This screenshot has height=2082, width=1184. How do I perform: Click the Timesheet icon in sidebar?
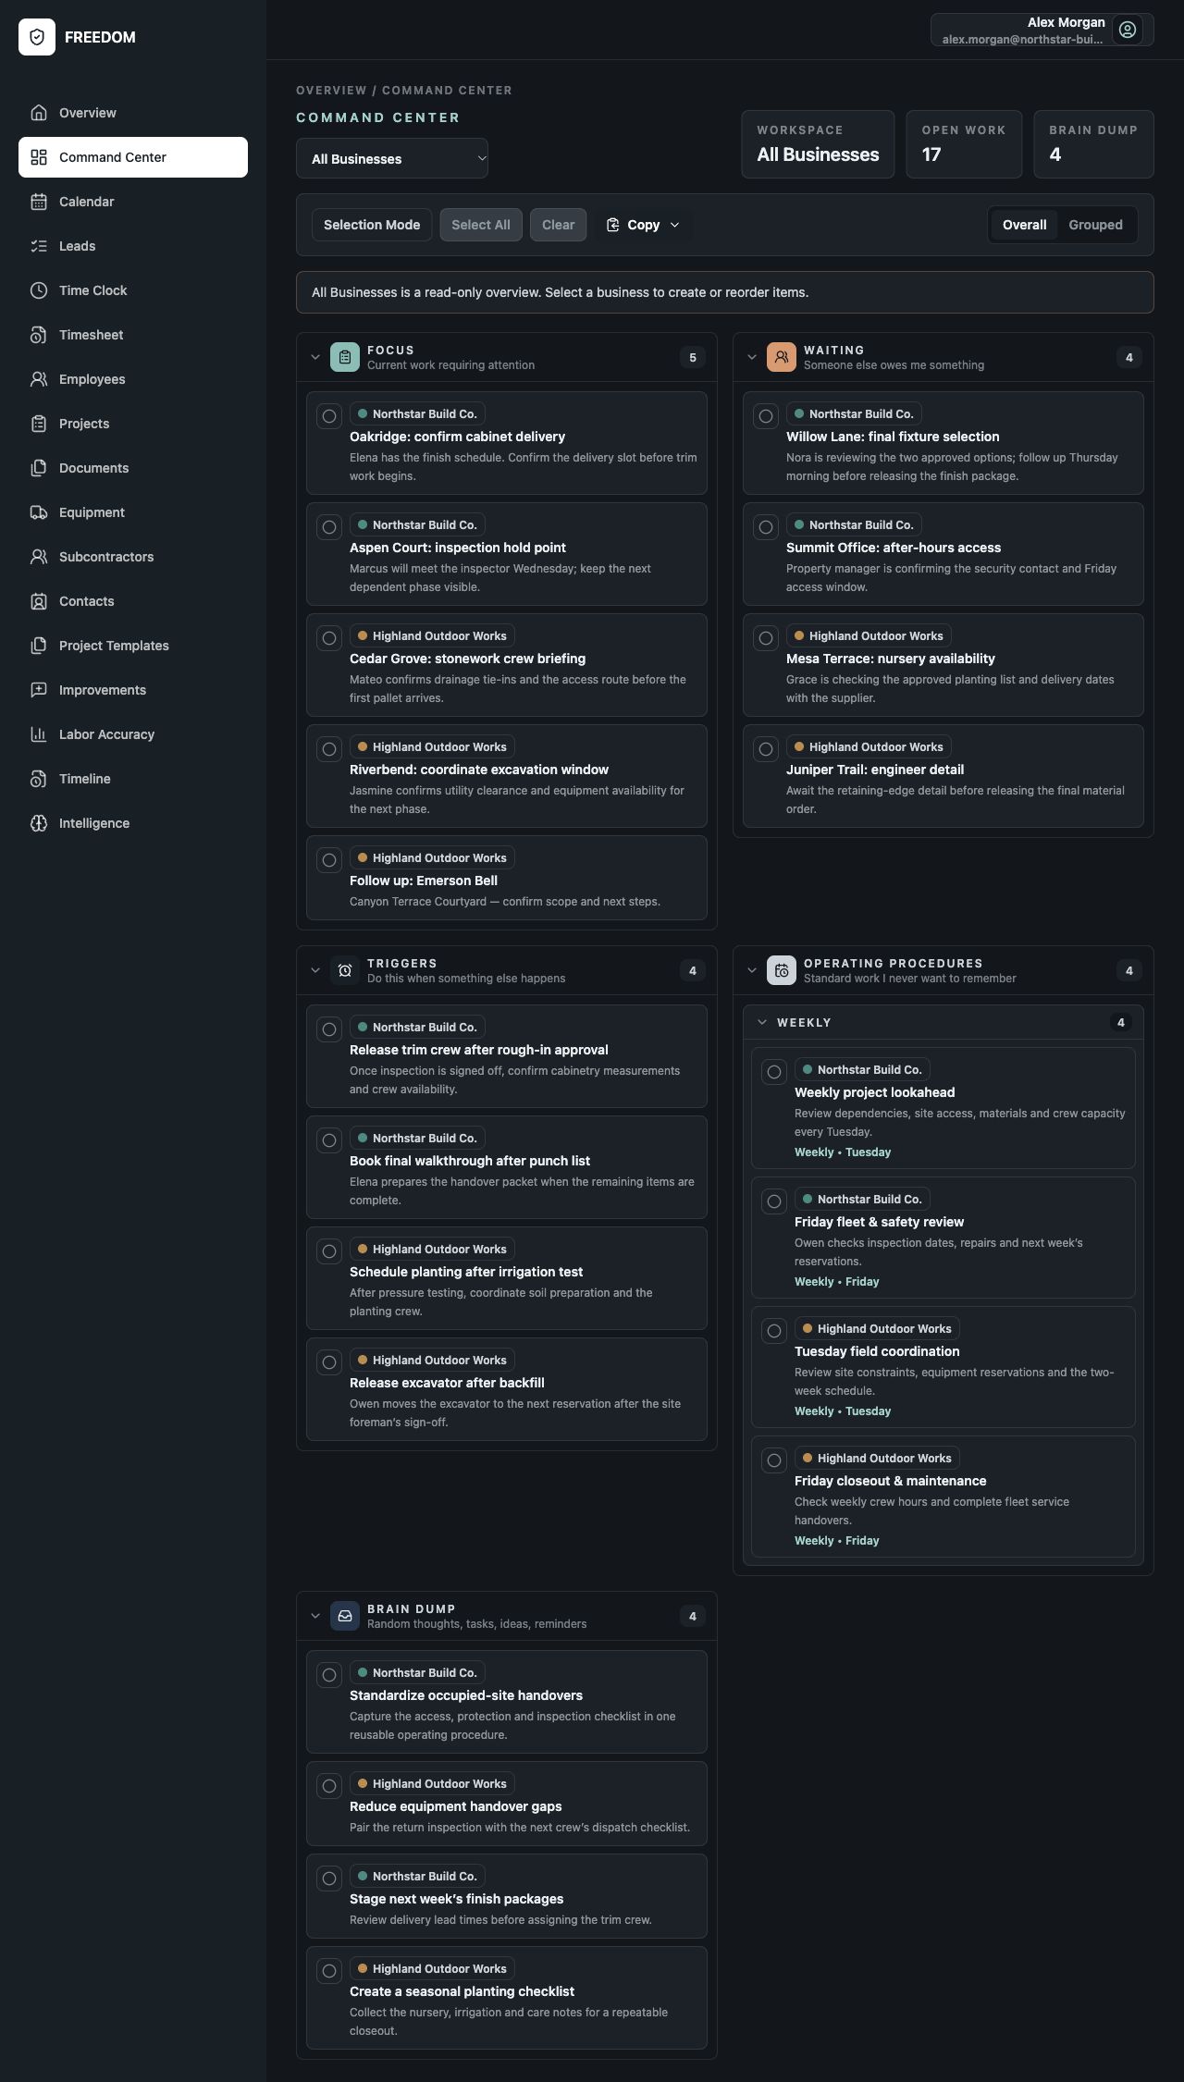point(39,335)
